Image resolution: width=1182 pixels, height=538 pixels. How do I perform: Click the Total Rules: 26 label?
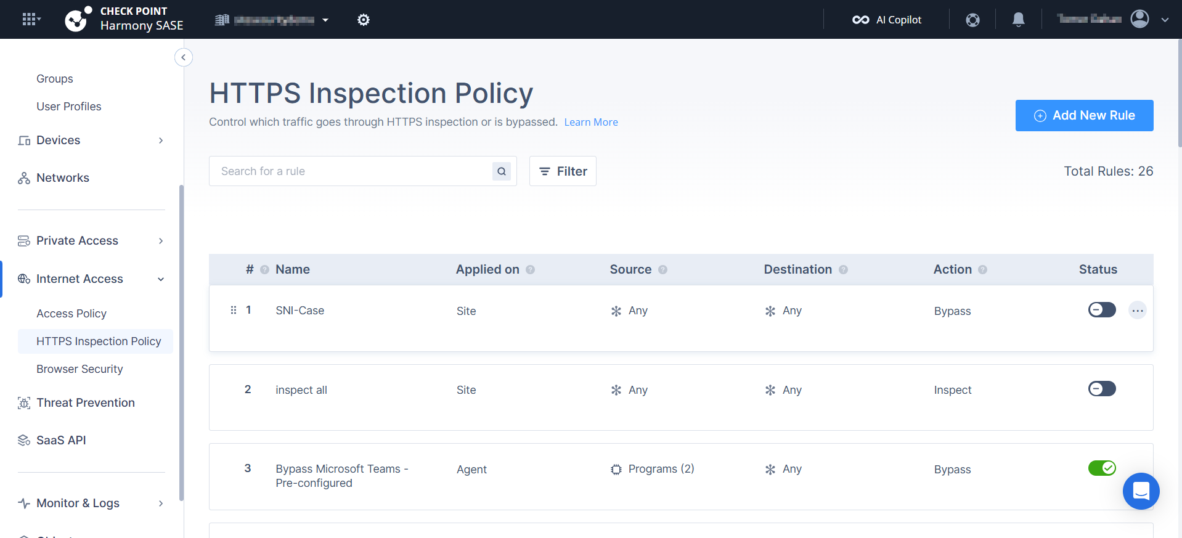click(1108, 171)
